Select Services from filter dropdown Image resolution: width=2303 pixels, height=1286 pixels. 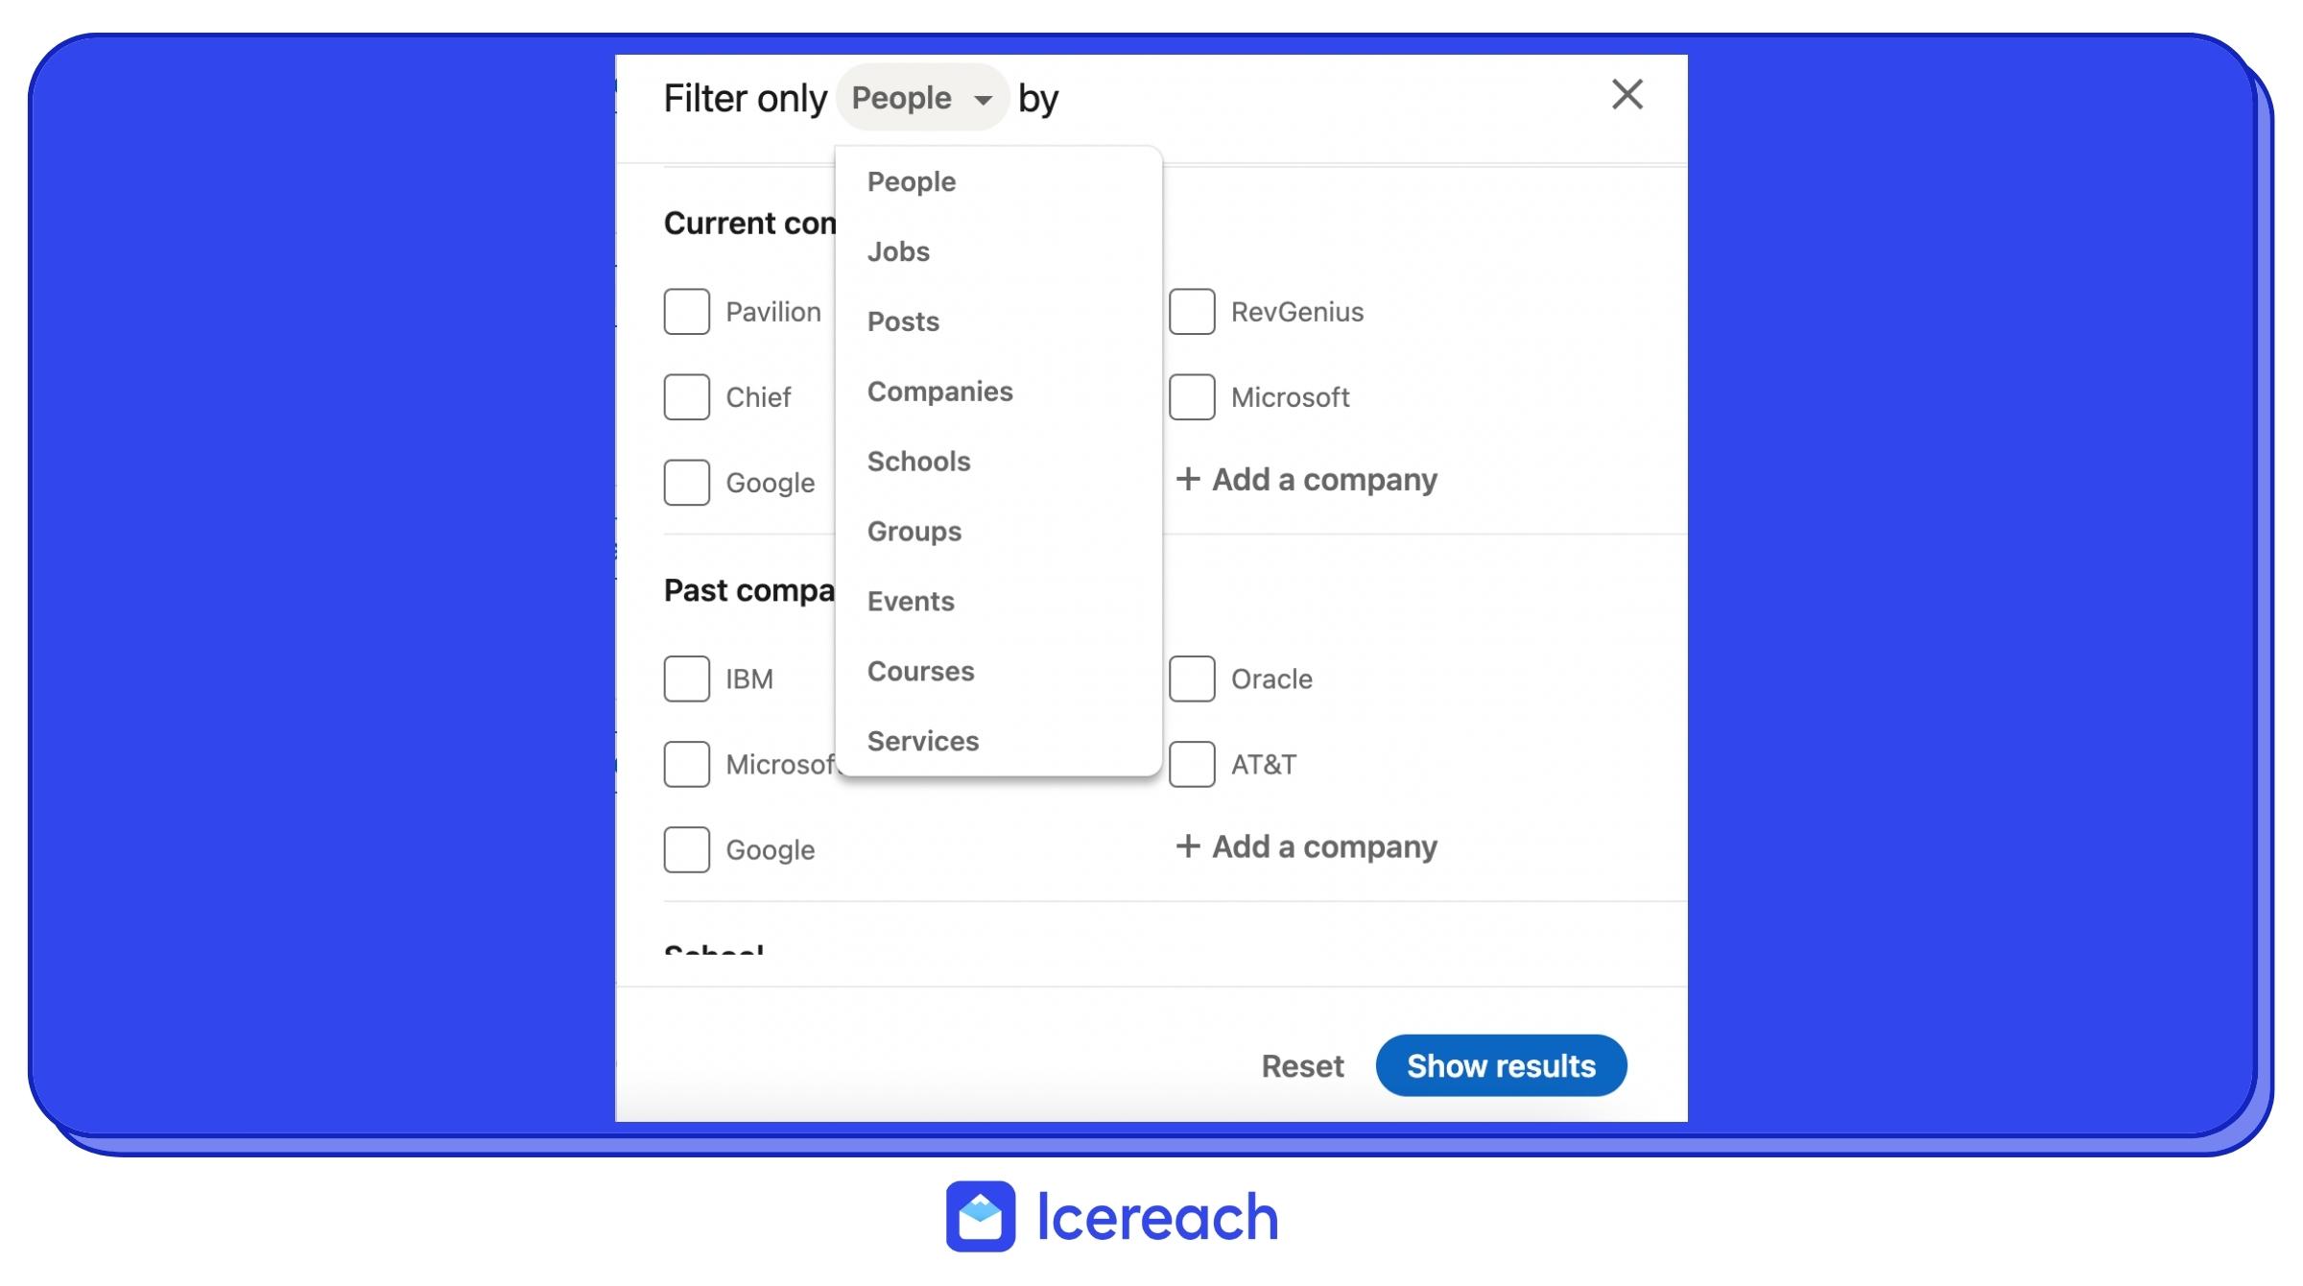[924, 740]
